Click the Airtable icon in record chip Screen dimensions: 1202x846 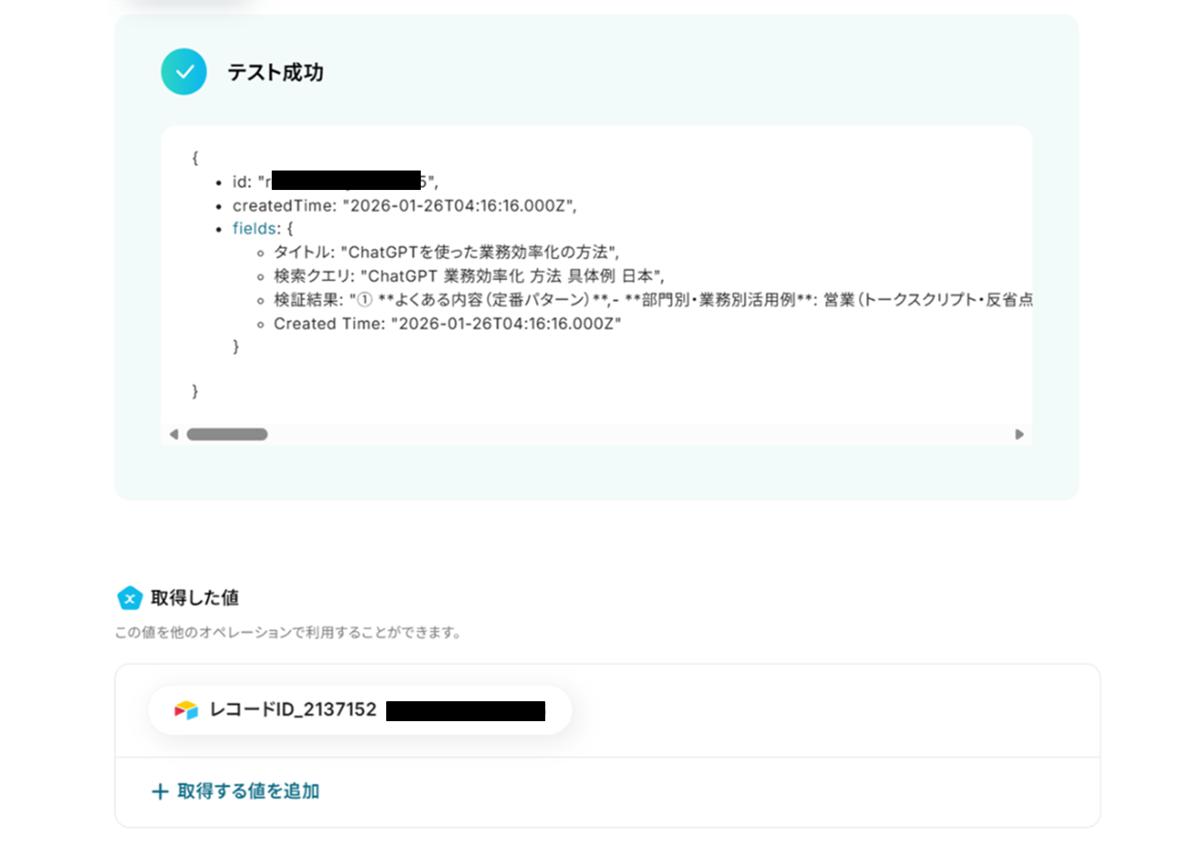[x=186, y=710]
